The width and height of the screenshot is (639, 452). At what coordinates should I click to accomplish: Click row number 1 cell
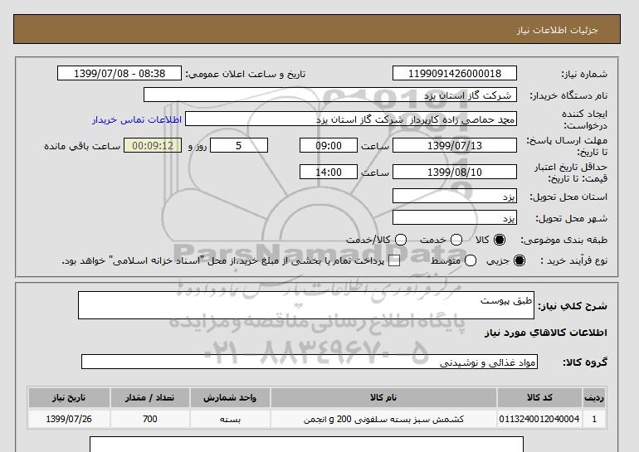[594, 419]
